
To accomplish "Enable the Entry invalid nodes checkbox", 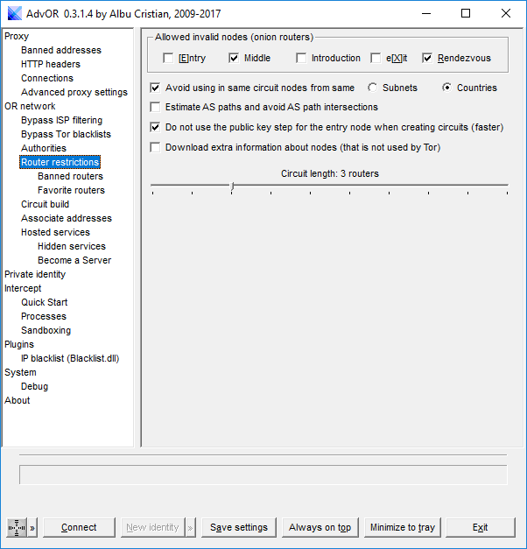I will point(168,59).
